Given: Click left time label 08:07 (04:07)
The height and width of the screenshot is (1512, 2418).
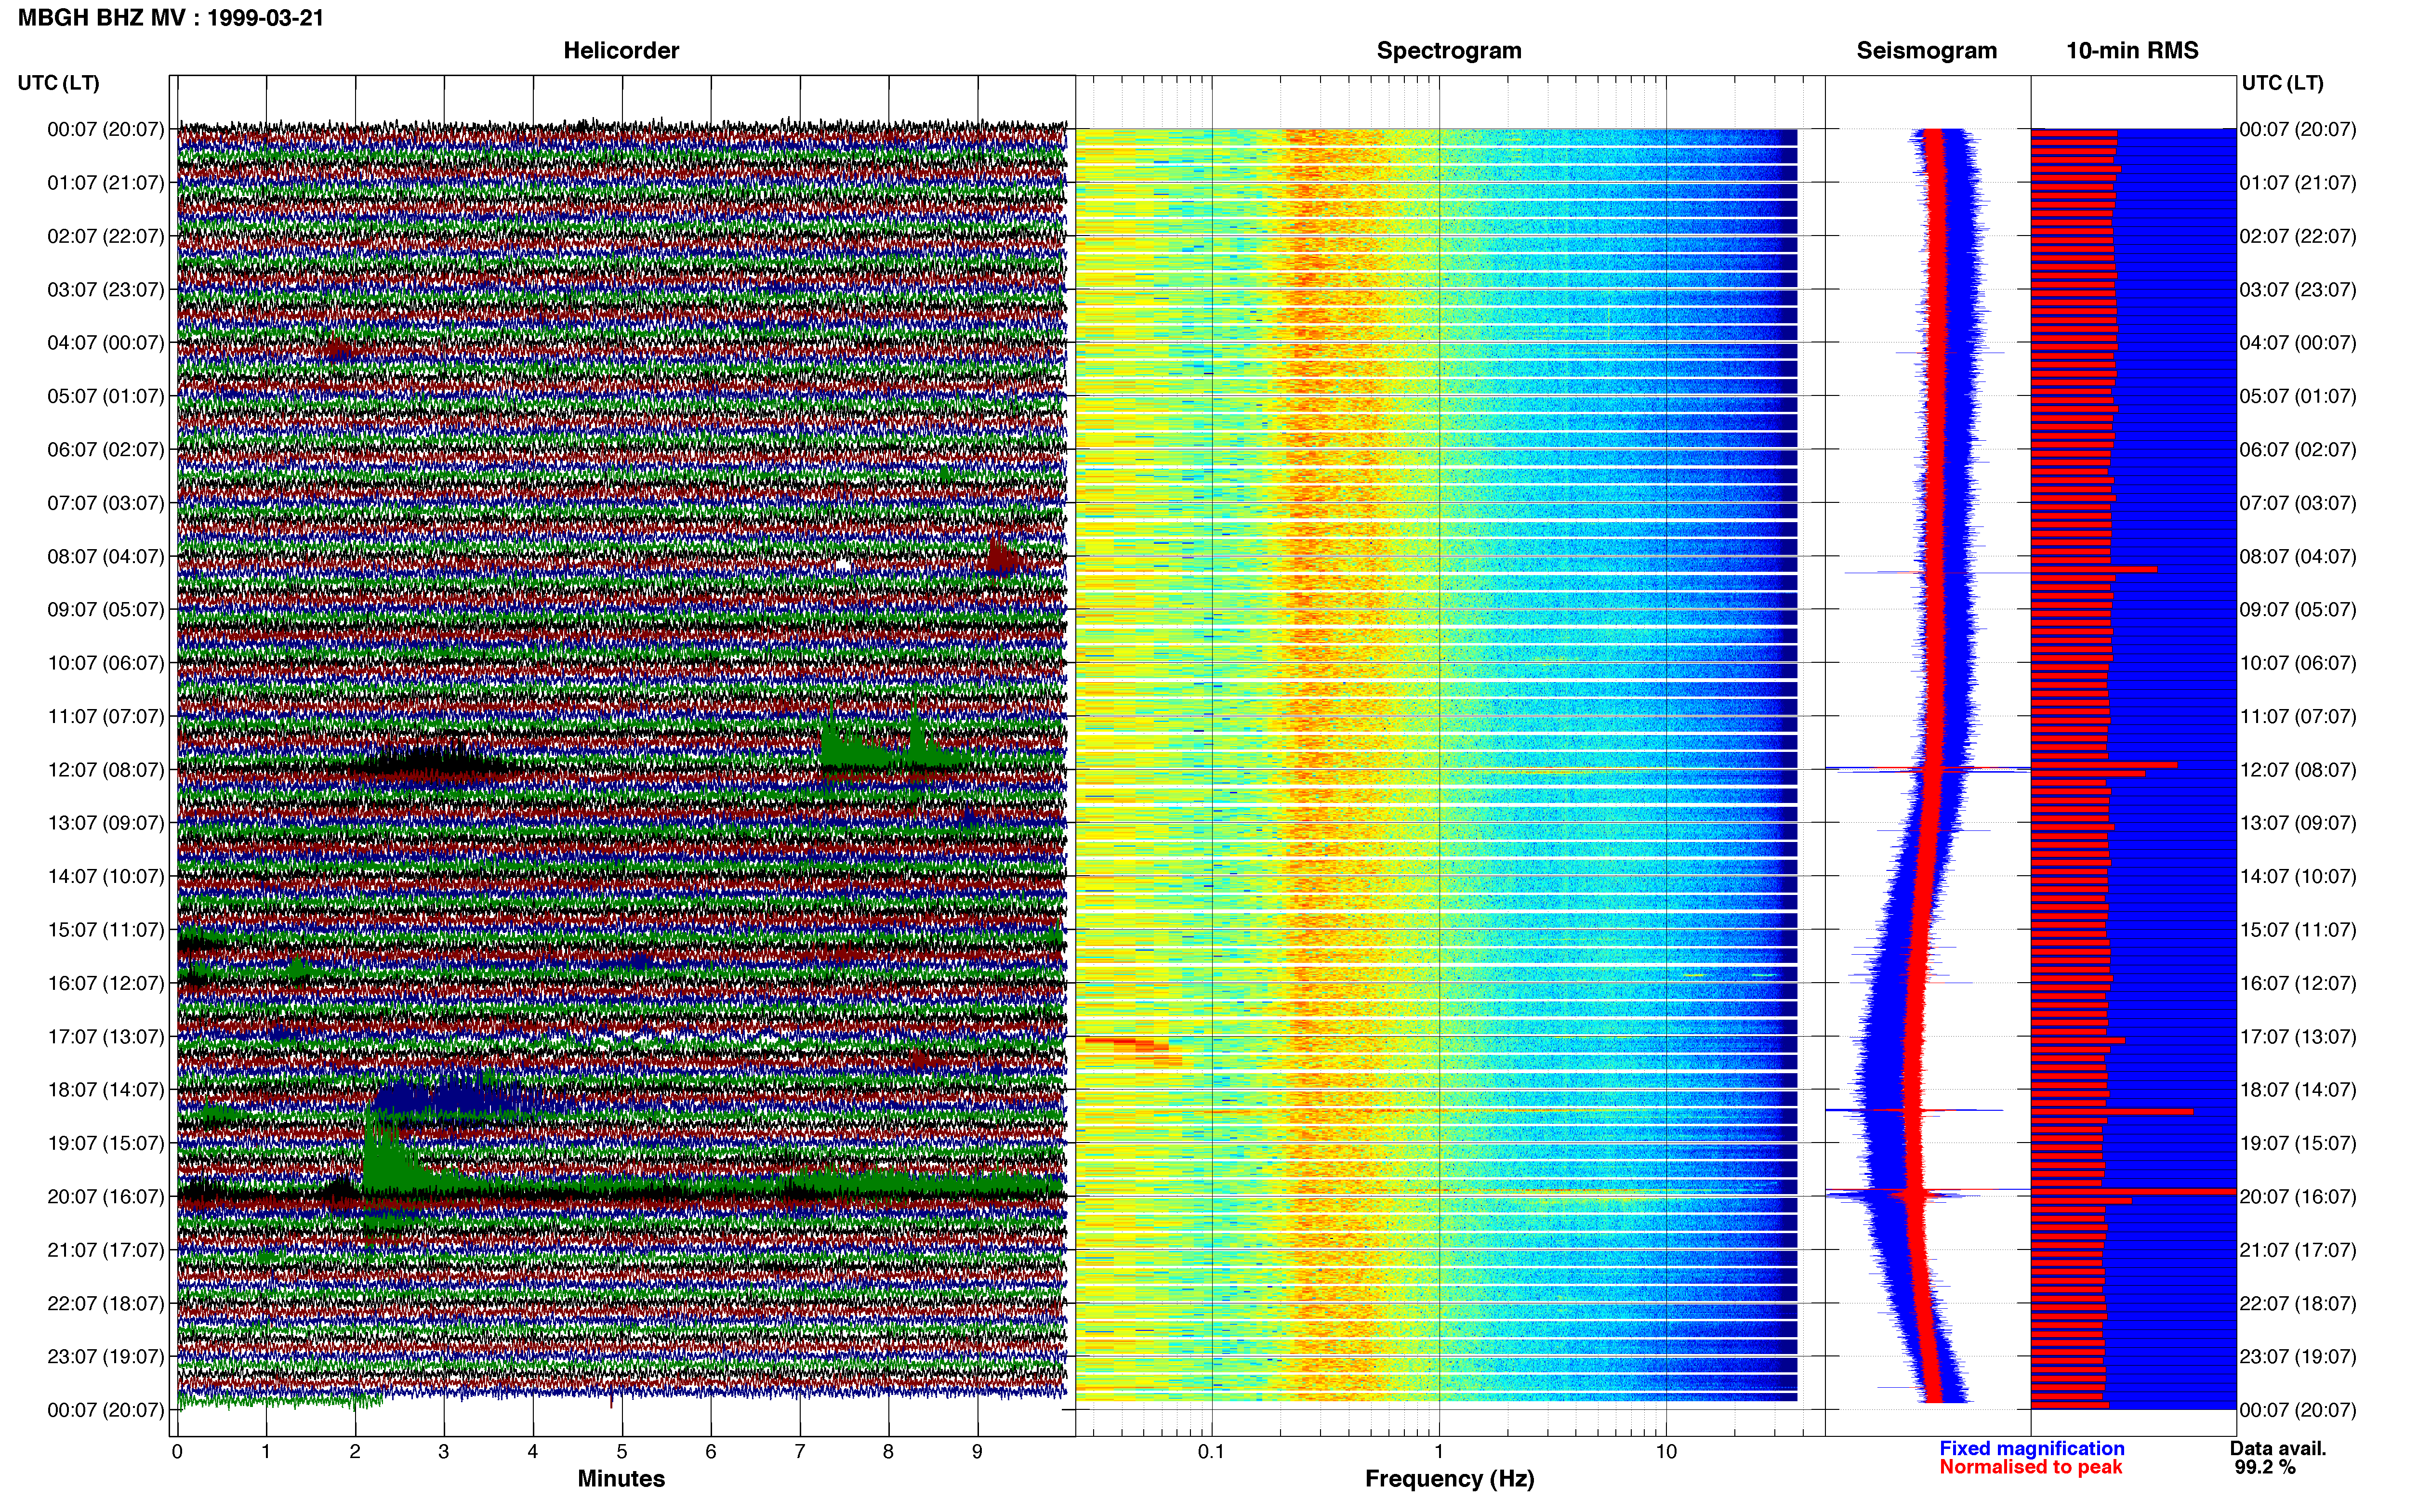Looking at the screenshot, I should click(106, 557).
